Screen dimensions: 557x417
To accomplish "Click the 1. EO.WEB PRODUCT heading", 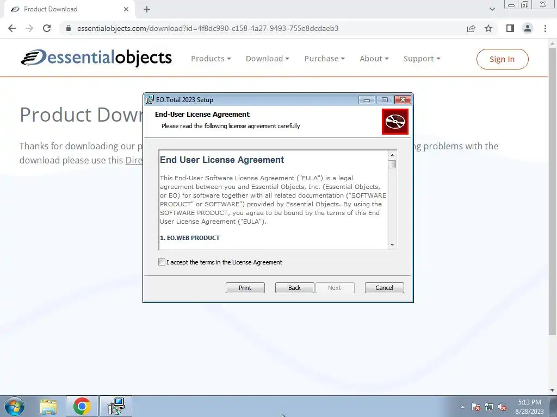I will 190,238.
